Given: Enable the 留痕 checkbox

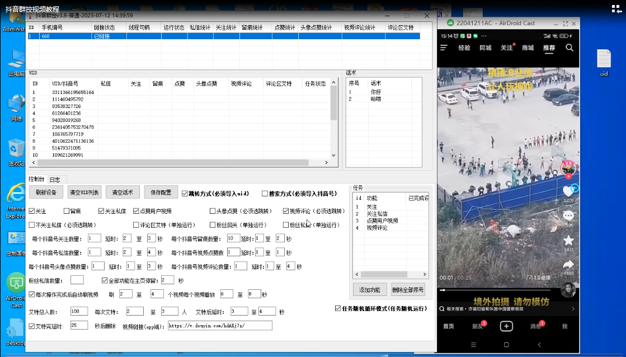Looking at the screenshot, I should [66, 212].
